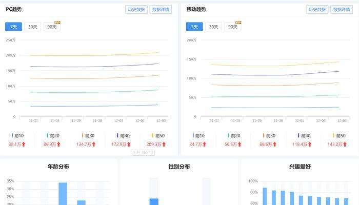This screenshot has height=205, width=359.
Task: Click red up arrow beside 56.5万
Action: click(x=240, y=145)
